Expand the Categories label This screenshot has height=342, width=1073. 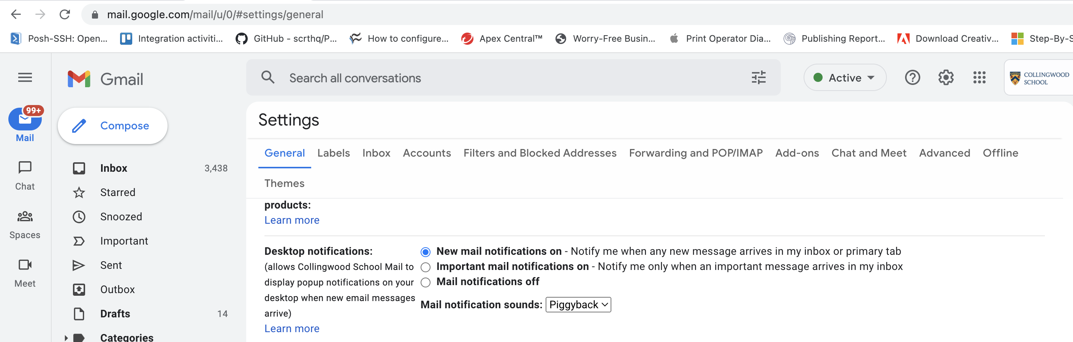point(66,338)
